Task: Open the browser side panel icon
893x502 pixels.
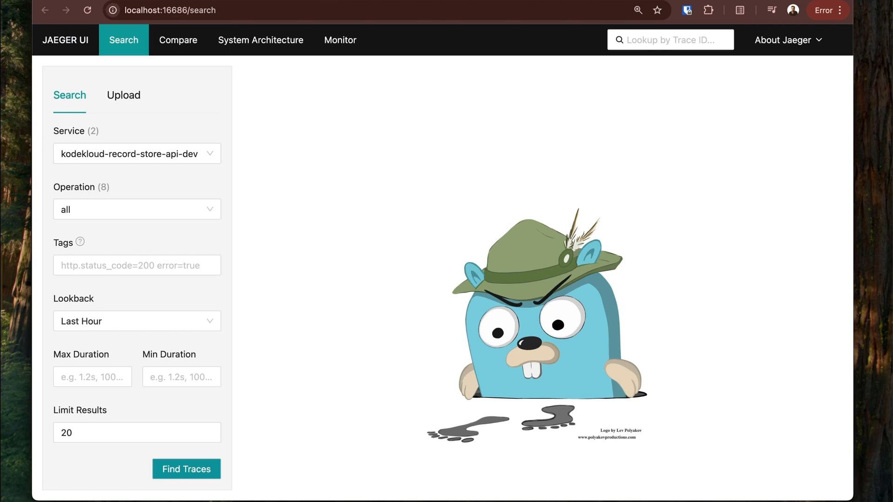Action: (740, 10)
